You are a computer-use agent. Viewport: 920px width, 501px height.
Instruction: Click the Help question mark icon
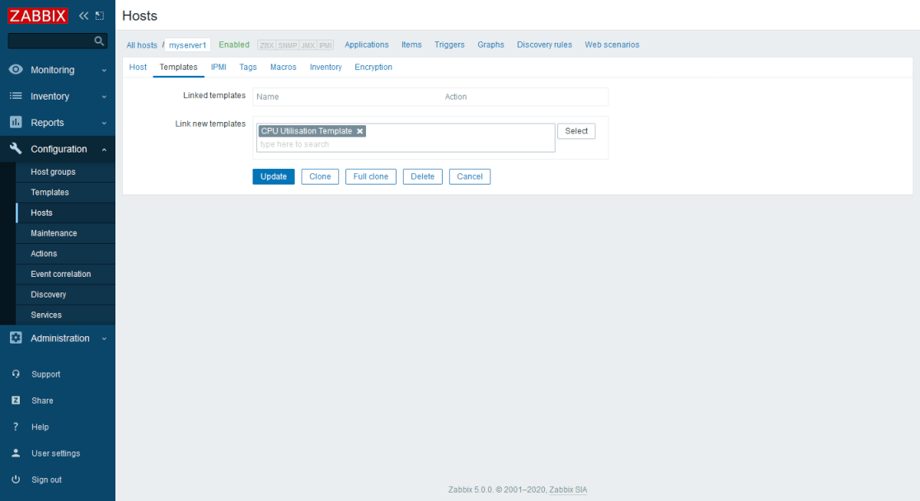point(16,427)
